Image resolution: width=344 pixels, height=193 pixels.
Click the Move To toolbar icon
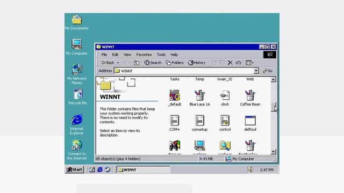214,63
